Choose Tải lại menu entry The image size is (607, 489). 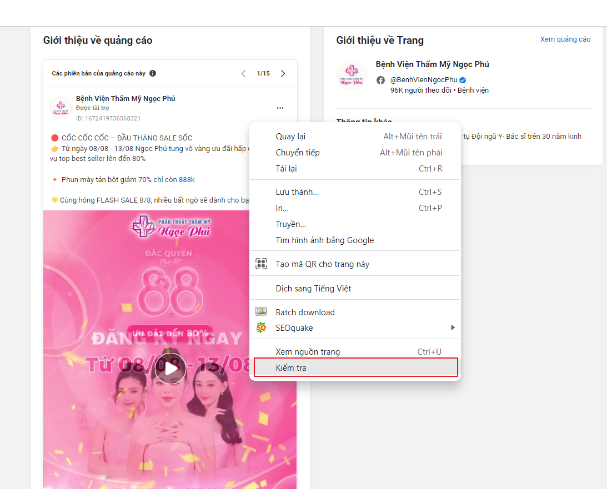tap(355, 169)
